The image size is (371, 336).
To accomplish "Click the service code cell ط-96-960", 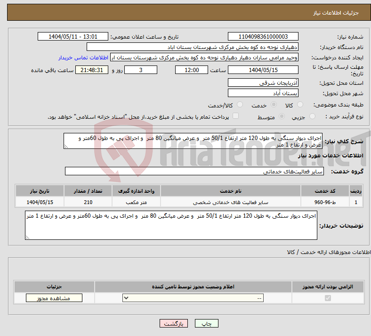I will point(325,202).
